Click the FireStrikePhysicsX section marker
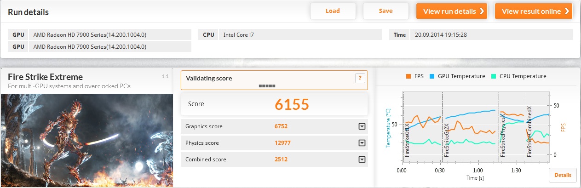This screenshot has width=581, height=188. tap(503, 137)
